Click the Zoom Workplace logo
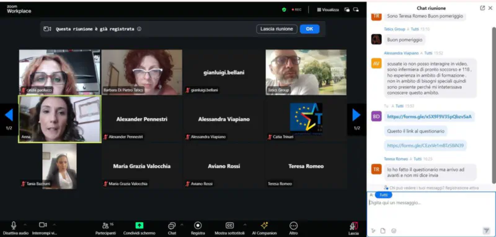The height and width of the screenshot is (237, 496). coord(19,9)
